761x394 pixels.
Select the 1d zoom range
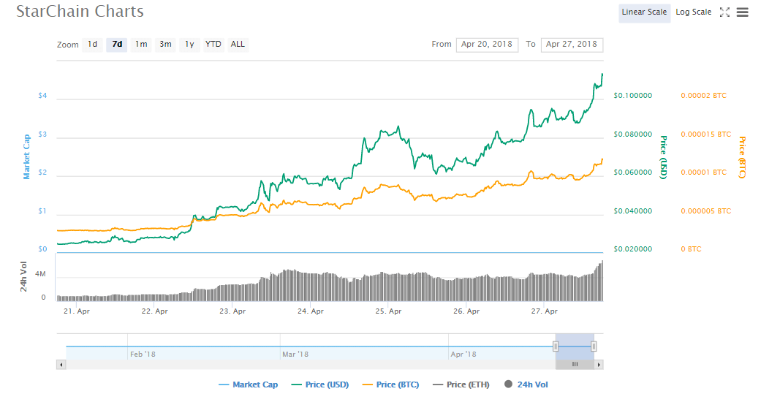tap(92, 45)
